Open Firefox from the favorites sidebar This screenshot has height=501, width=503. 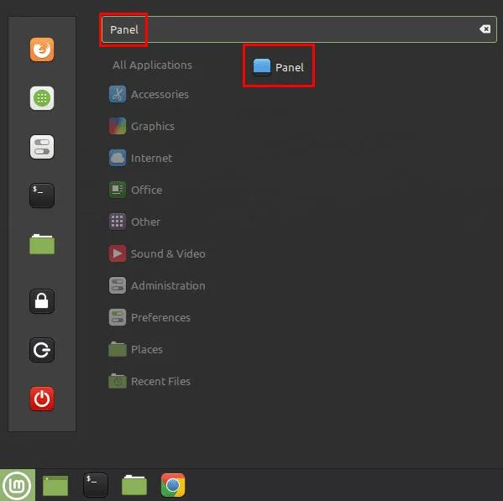(42, 50)
